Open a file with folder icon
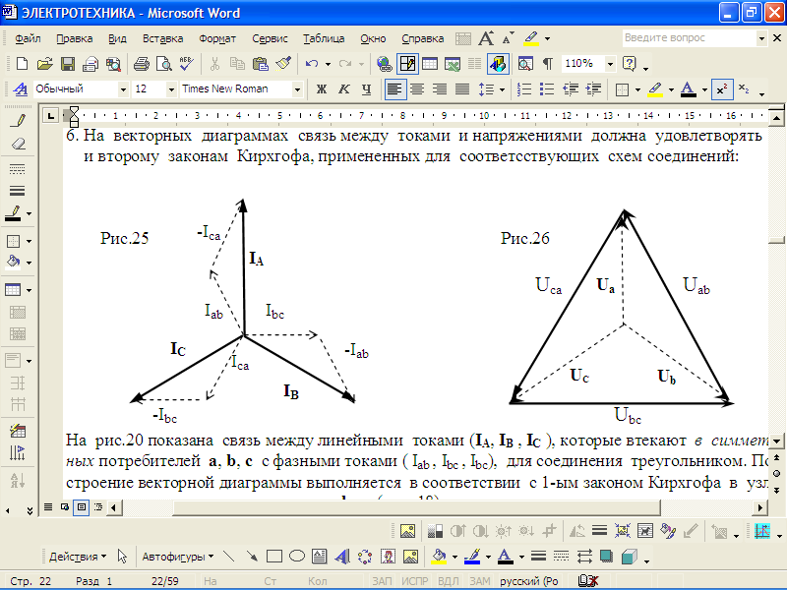787x590 pixels. [44, 64]
